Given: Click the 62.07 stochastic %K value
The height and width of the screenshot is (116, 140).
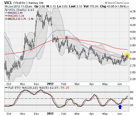Looking at the screenshot, I should click(55, 88).
